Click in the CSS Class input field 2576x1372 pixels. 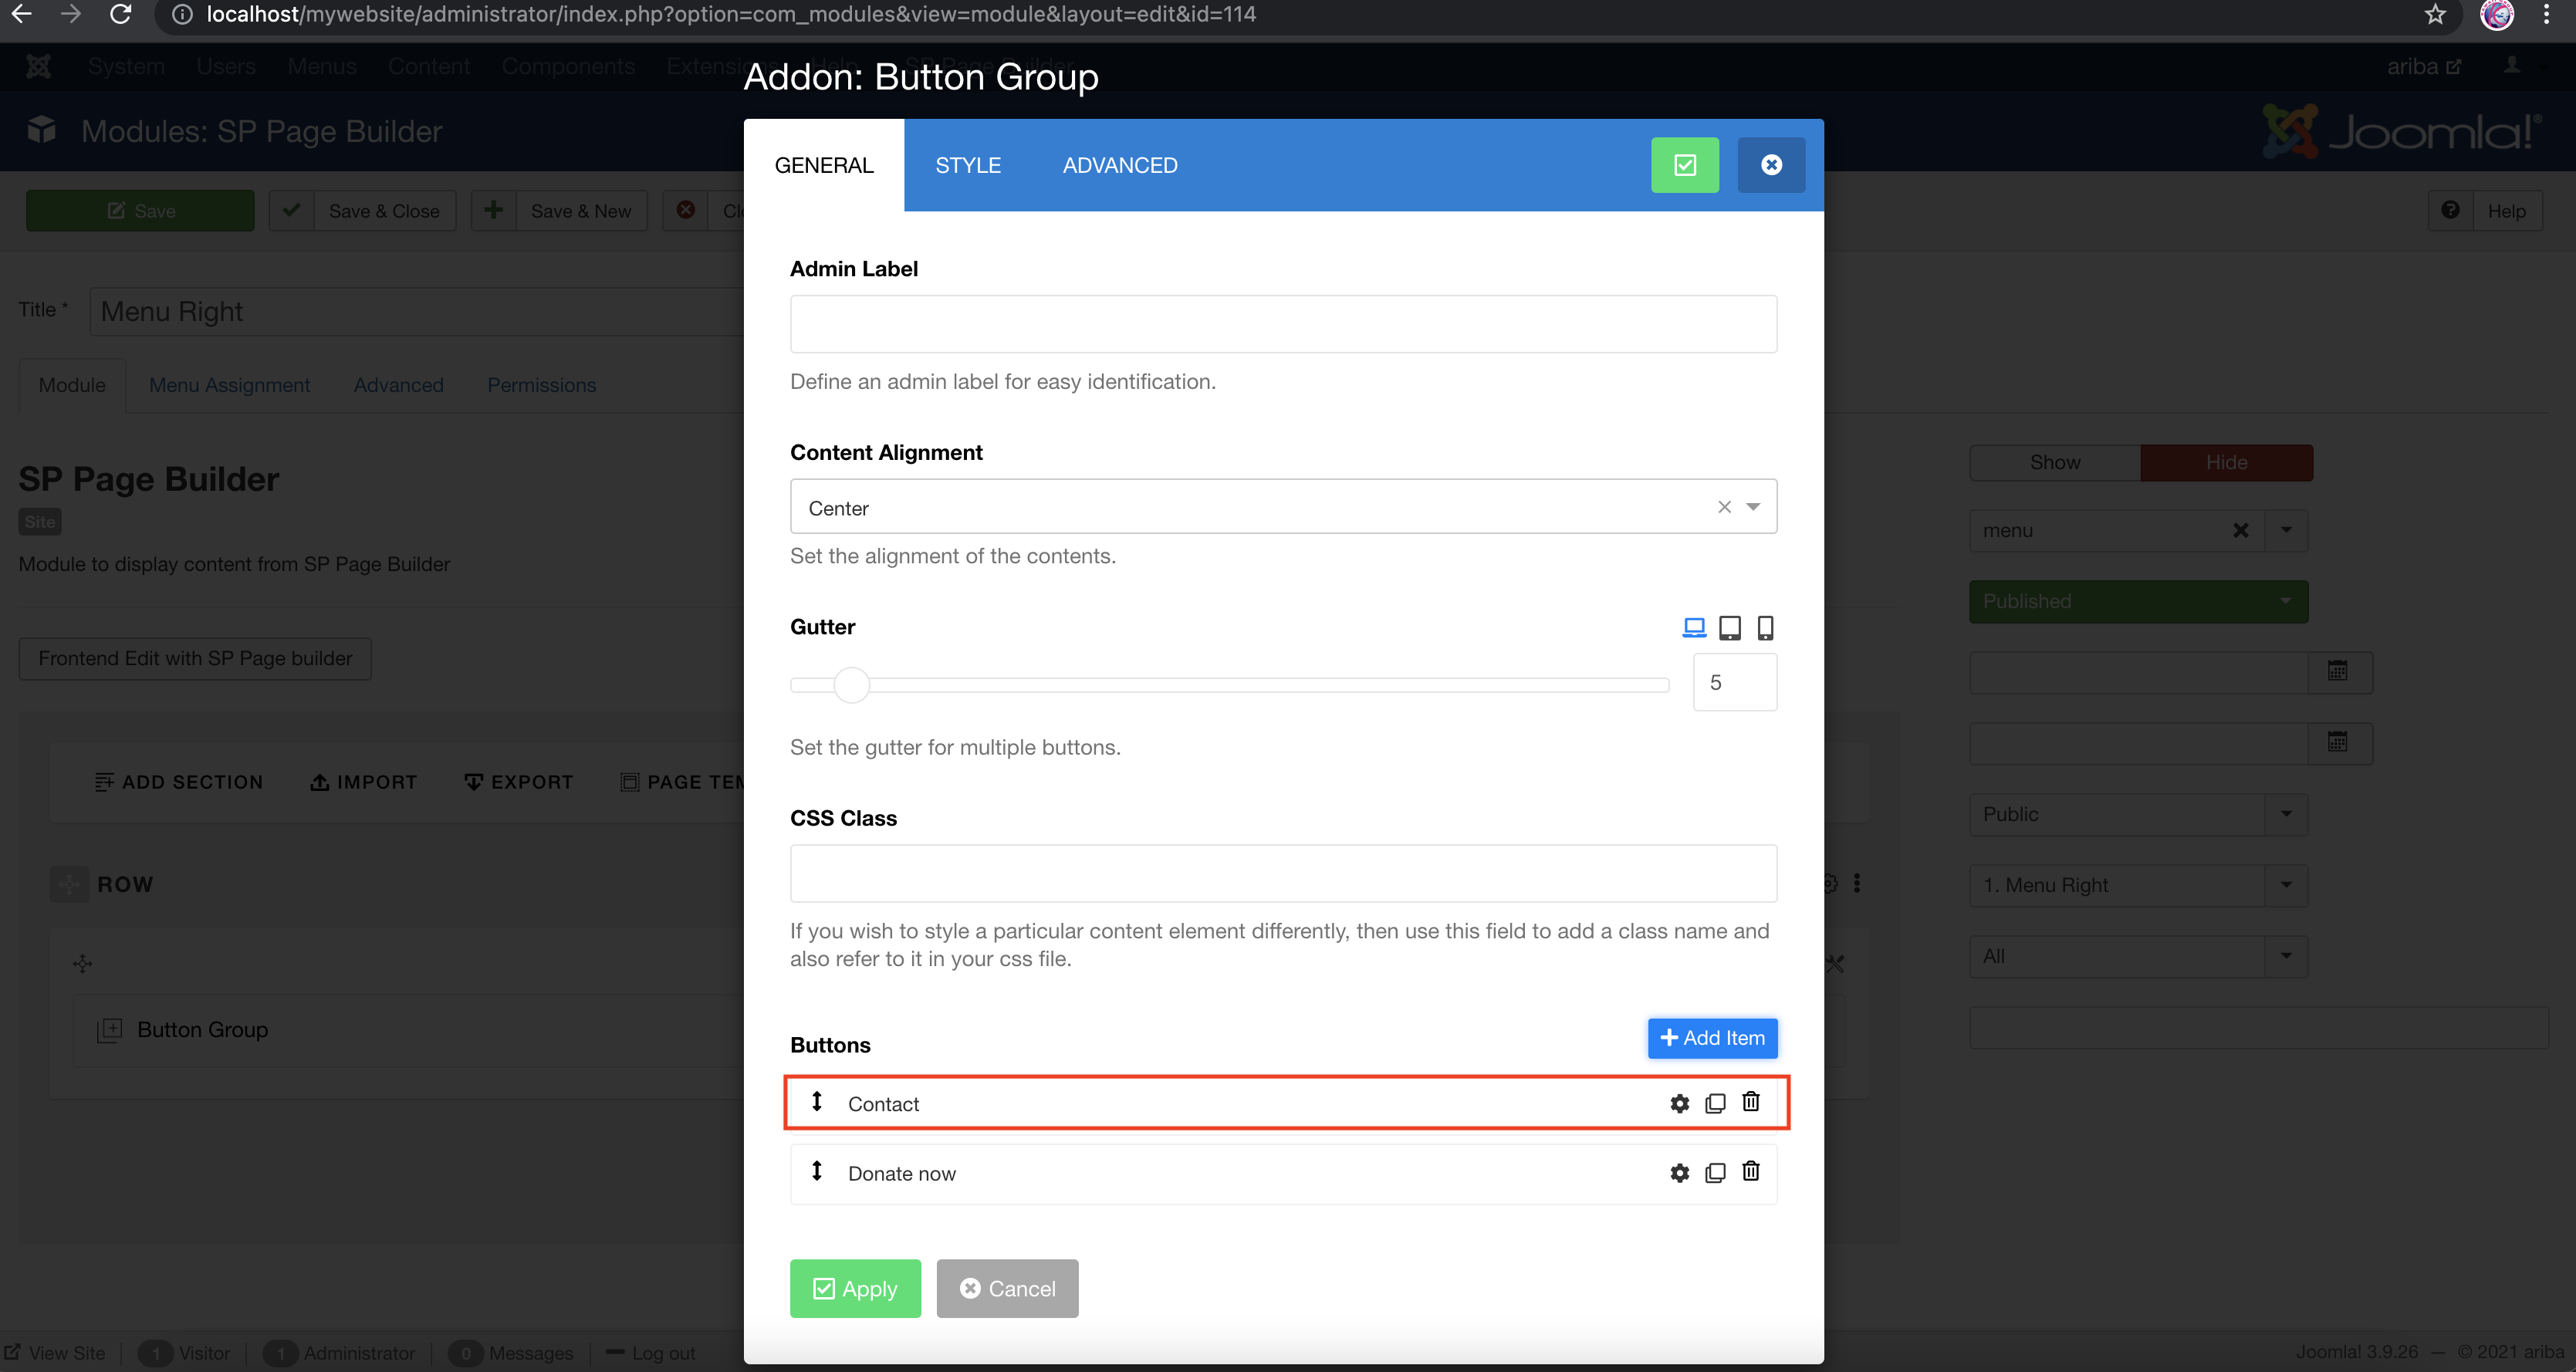[1282, 873]
